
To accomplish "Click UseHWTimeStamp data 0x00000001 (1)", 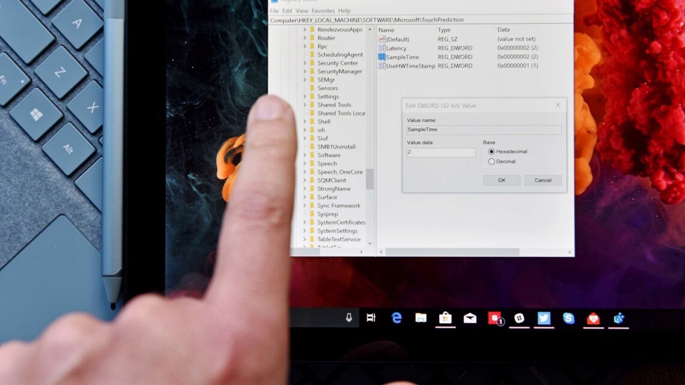I will (x=518, y=65).
